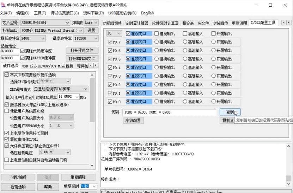Click code field showing P0M0 = 0x00
Screen dimensions: 293x193
[169, 112]
